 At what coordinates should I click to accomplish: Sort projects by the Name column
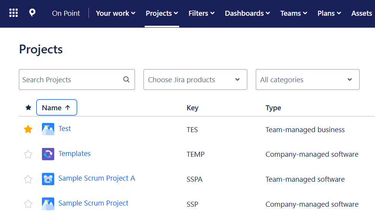57,108
